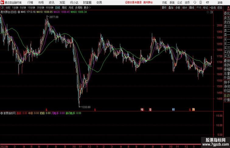The width and height of the screenshot is (230, 148).
Task: Switch to 60分钟 chart period
Action: (50, 8)
